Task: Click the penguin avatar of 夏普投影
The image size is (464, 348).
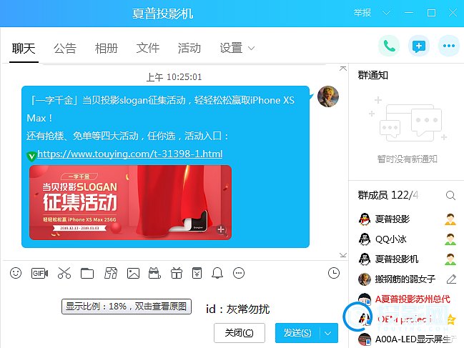Action: (365, 219)
